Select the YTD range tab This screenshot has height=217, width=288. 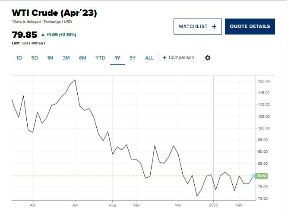click(100, 58)
